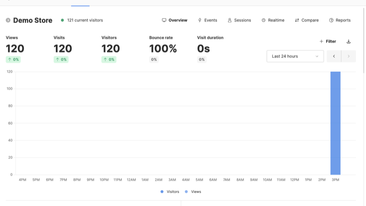This screenshot has height=206, width=366.
Task: Click the Overview monitor icon
Action: pos(164,20)
